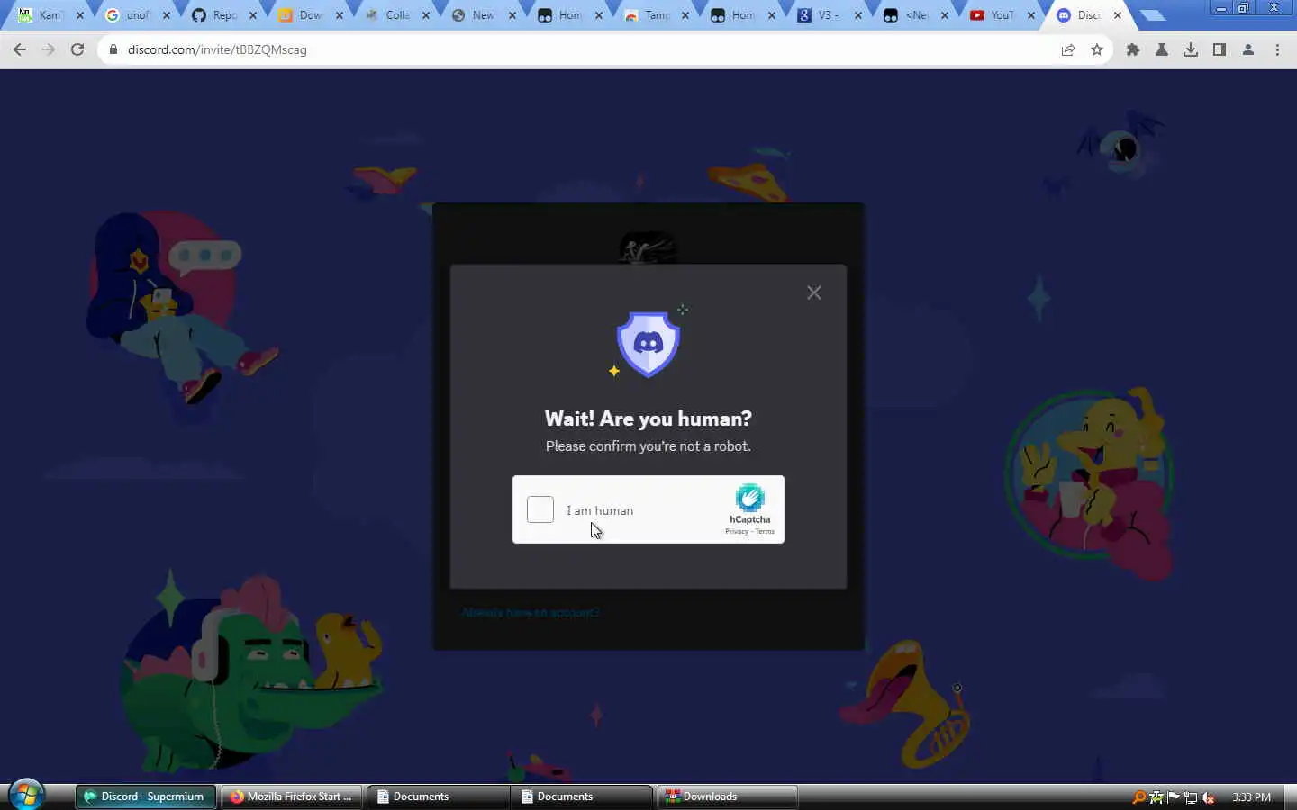Open the profile avatar menu
The height and width of the screenshot is (810, 1297).
pyautogui.click(x=1248, y=49)
